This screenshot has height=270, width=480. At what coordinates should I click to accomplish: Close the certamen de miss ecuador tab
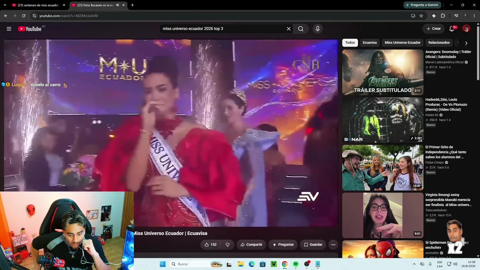64,5
